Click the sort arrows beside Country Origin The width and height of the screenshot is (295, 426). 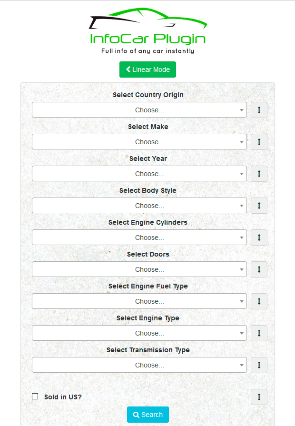pos(259,110)
